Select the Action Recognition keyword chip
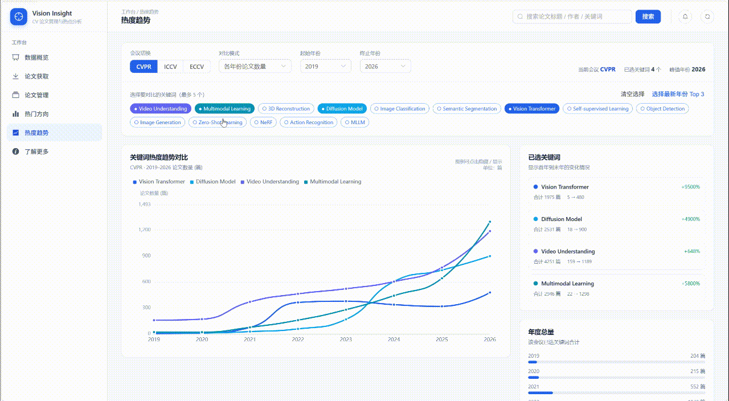 (x=309, y=122)
